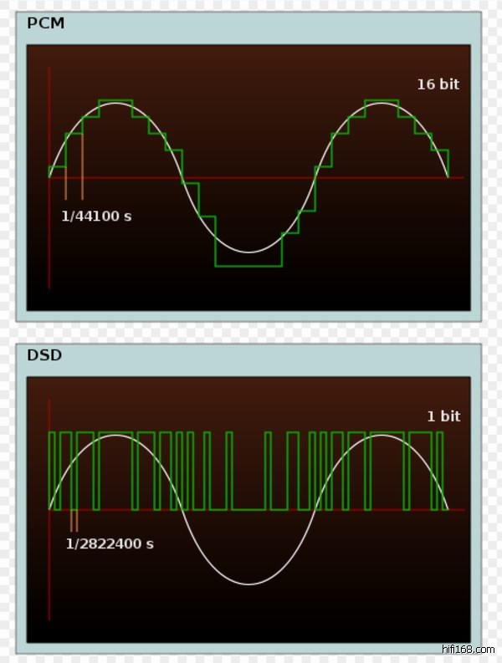Click the "1/44100 s" sample interval text
Viewport: 502px width, 663px height.
click(x=96, y=217)
